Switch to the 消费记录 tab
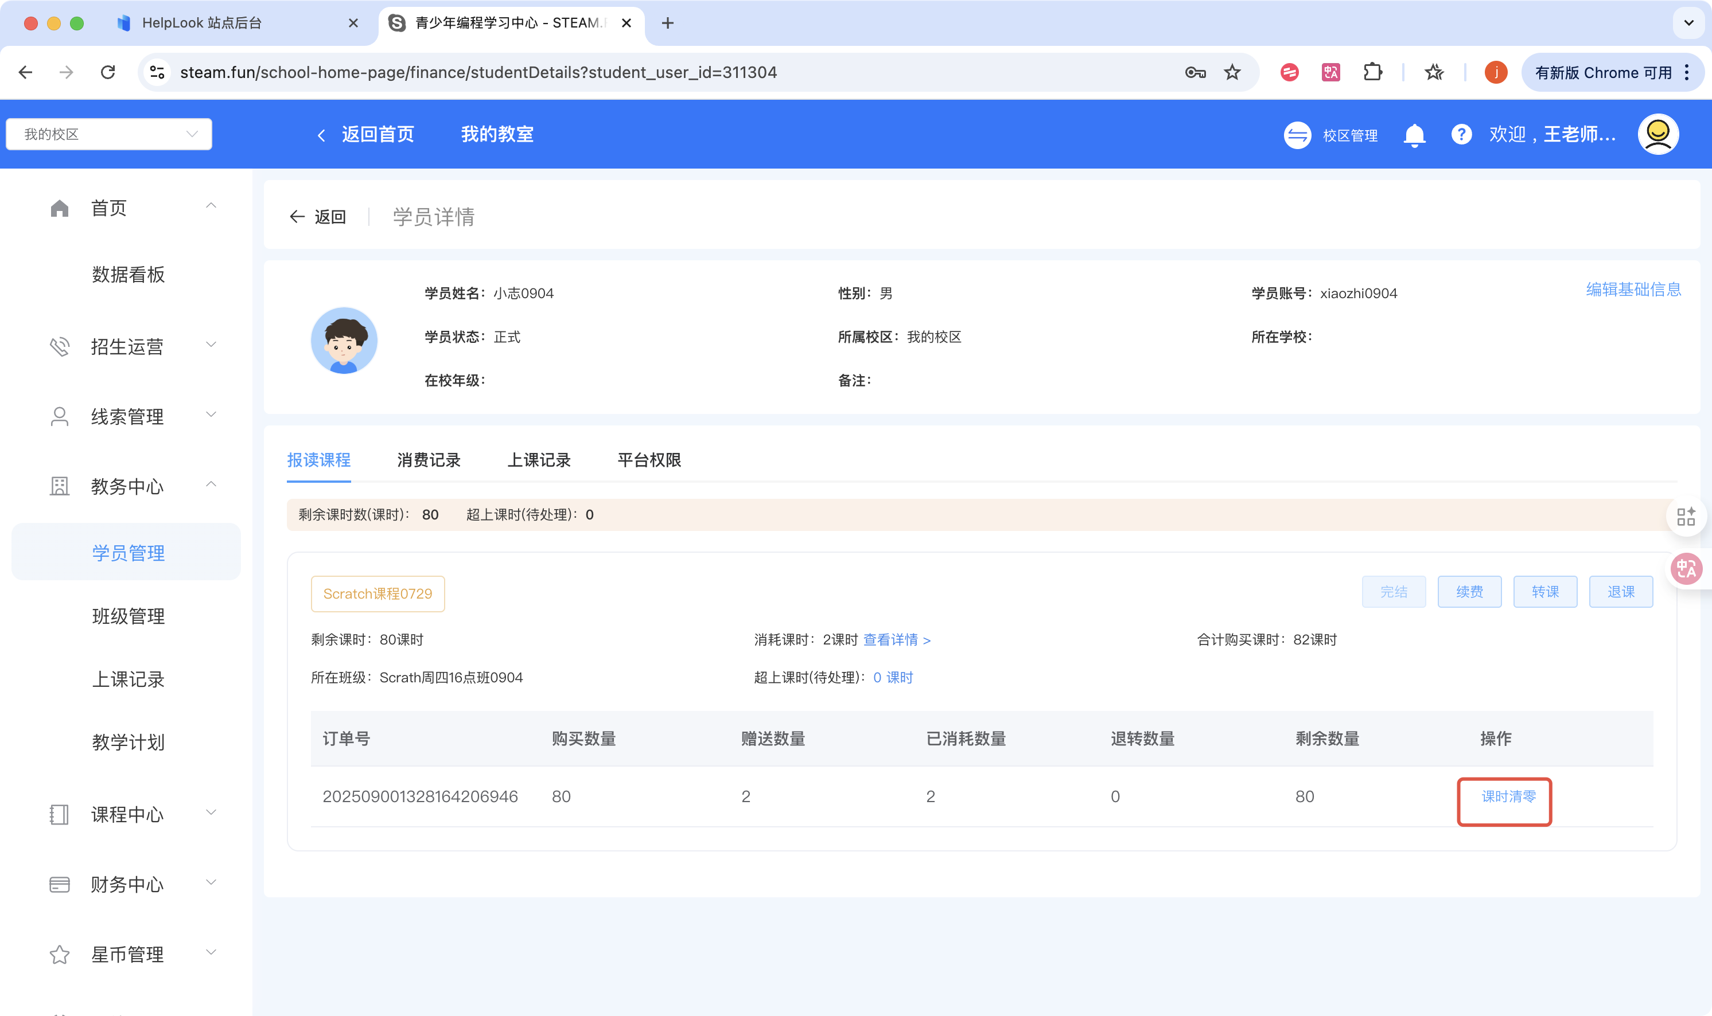 429,460
